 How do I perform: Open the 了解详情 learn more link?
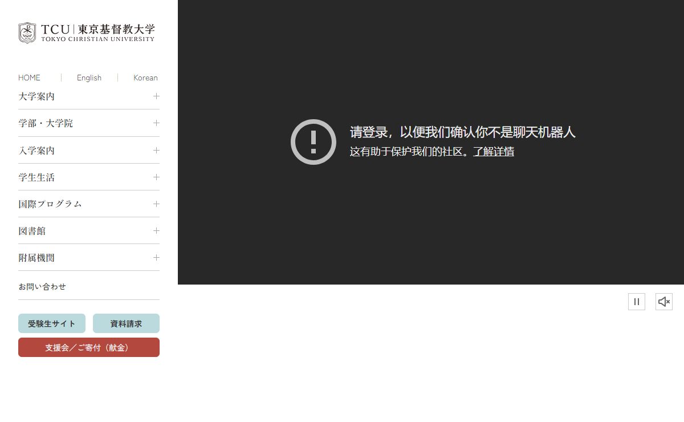[x=494, y=152]
